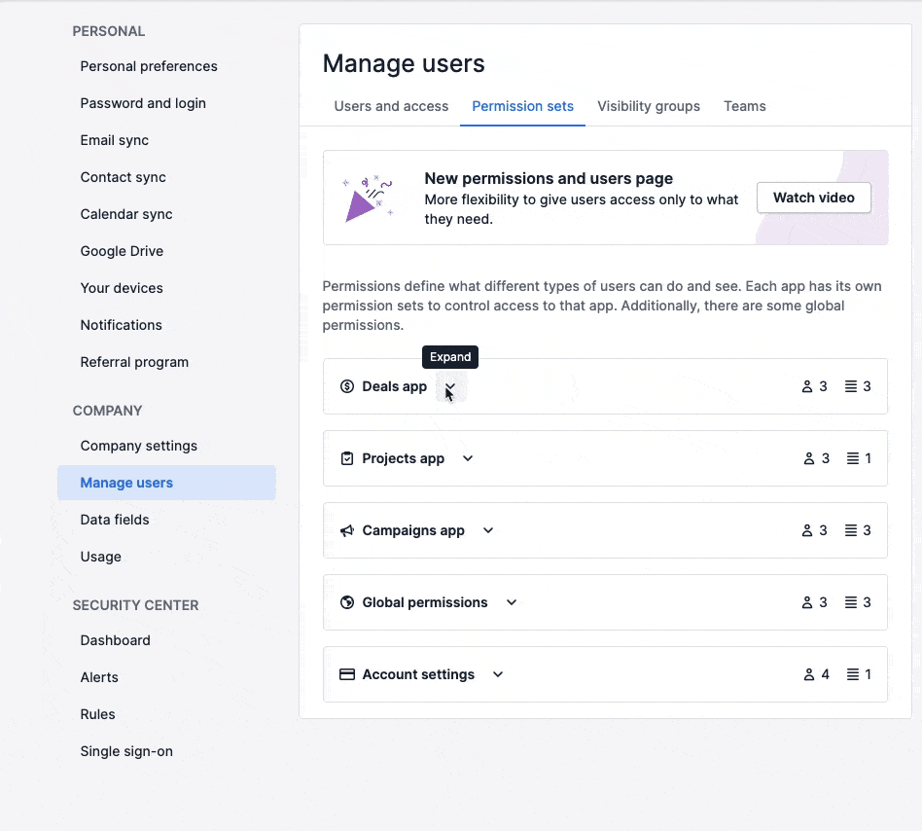The width and height of the screenshot is (922, 831).
Task: Expand the Campaigns app section
Action: pos(488,530)
